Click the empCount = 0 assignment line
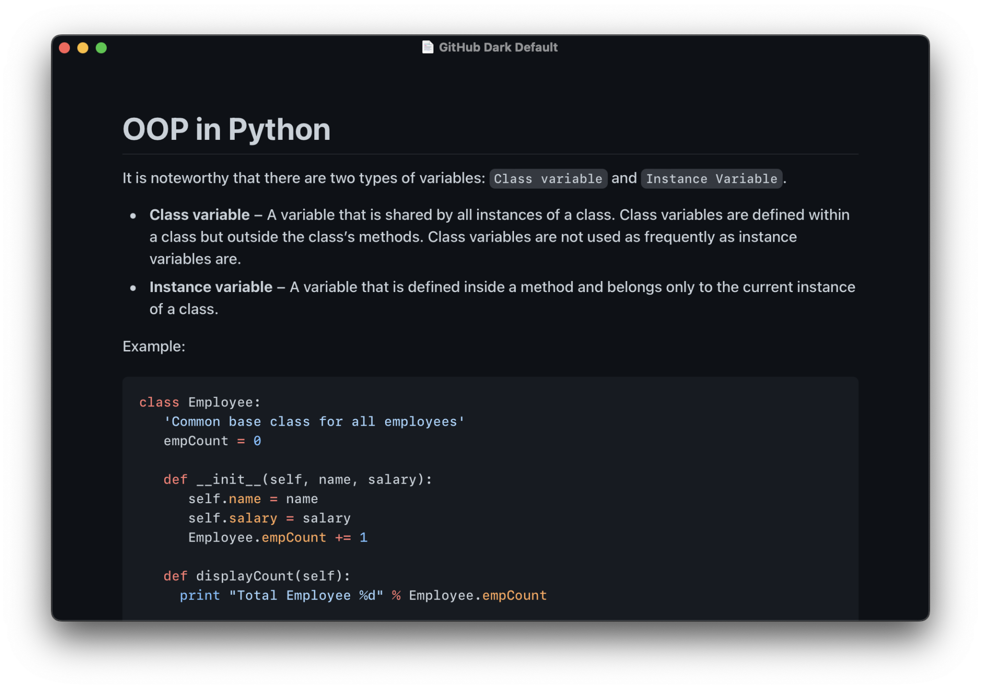The width and height of the screenshot is (981, 689). [212, 441]
